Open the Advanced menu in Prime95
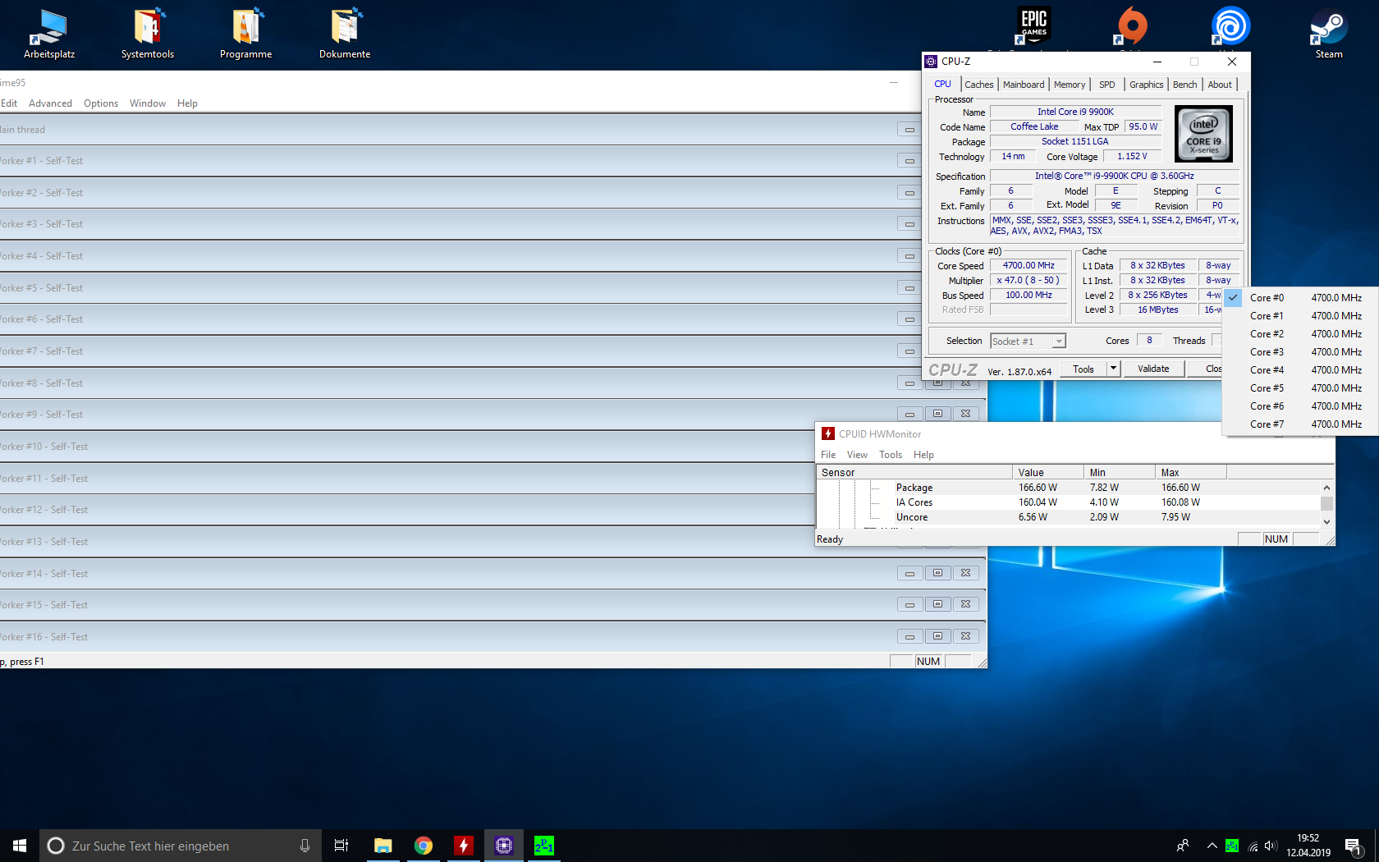The image size is (1379, 862). click(x=50, y=103)
